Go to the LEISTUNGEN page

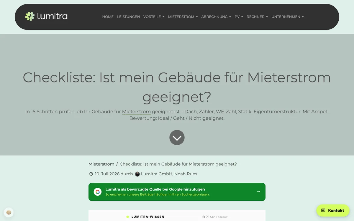click(129, 17)
